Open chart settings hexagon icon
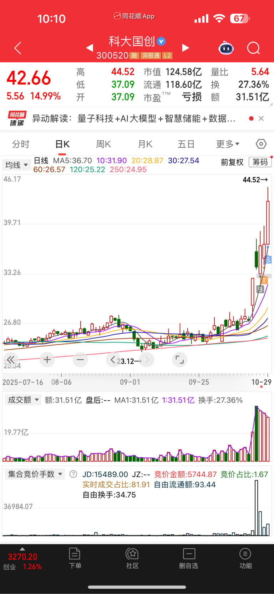 261,144
